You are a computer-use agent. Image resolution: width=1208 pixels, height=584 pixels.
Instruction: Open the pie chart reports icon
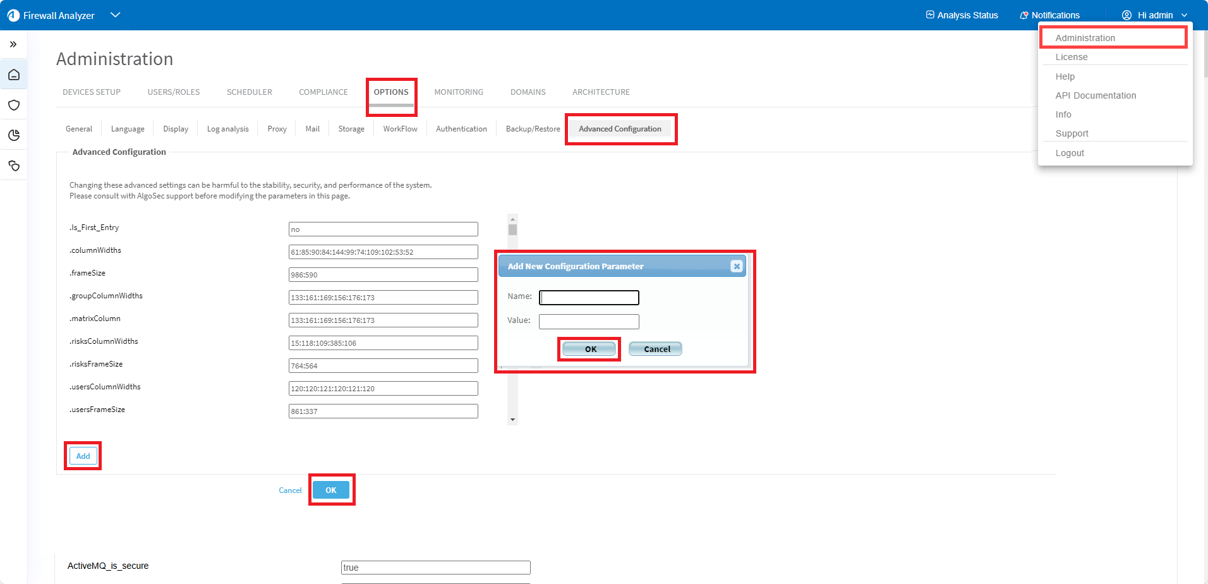[x=14, y=135]
